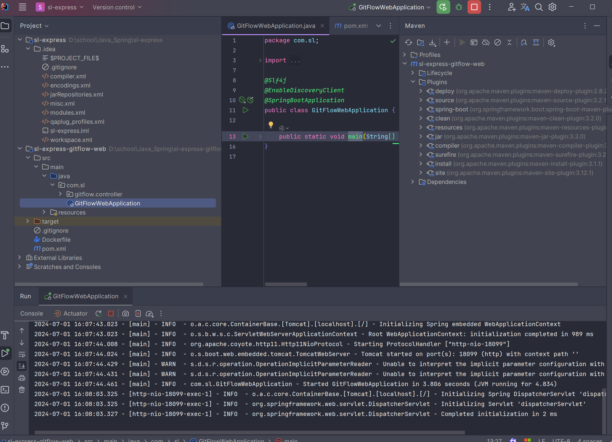
Task: Switch to Actuator tab
Action: 71,314
